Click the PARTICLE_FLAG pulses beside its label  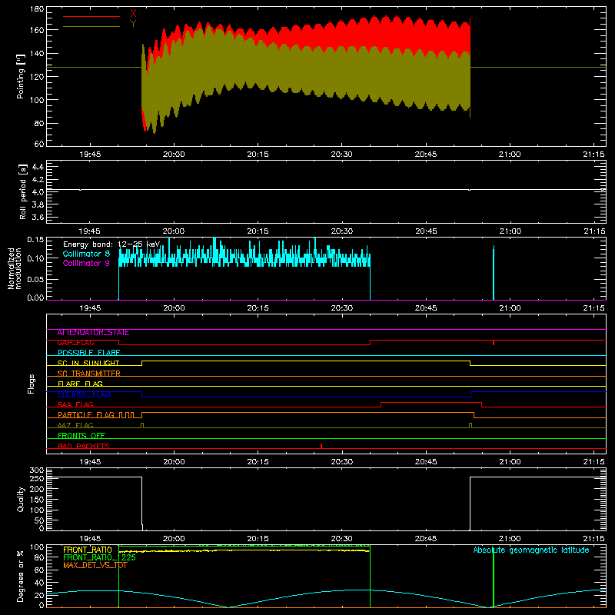coord(126,415)
